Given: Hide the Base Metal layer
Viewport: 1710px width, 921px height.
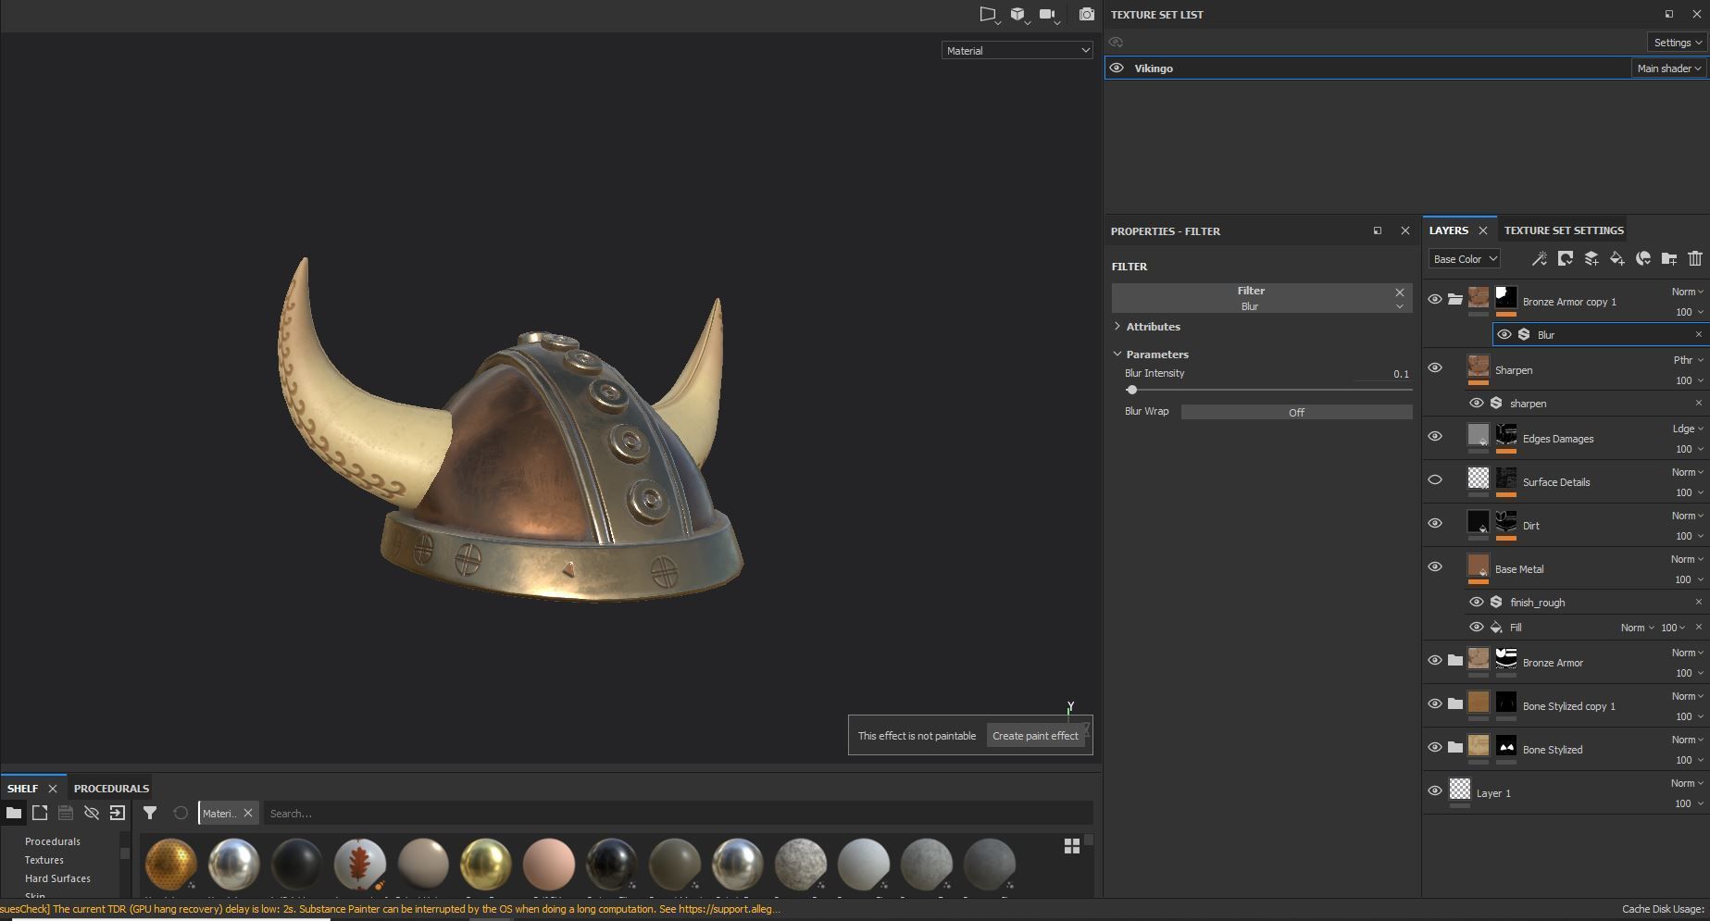Looking at the screenshot, I should click(x=1435, y=566).
